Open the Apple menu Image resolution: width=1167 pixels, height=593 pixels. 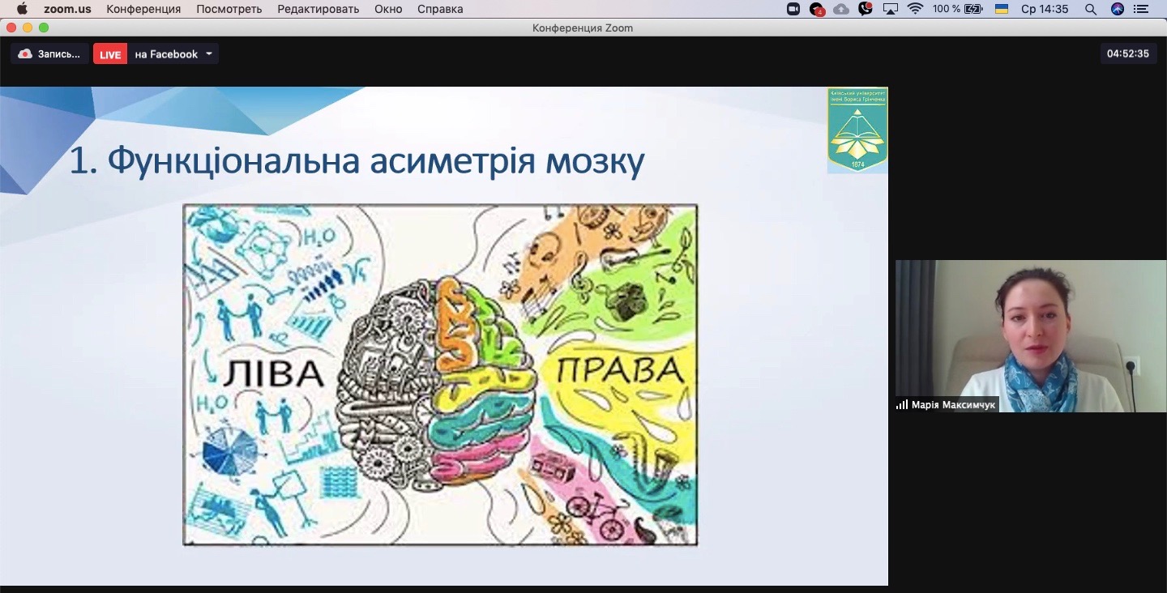(22, 9)
